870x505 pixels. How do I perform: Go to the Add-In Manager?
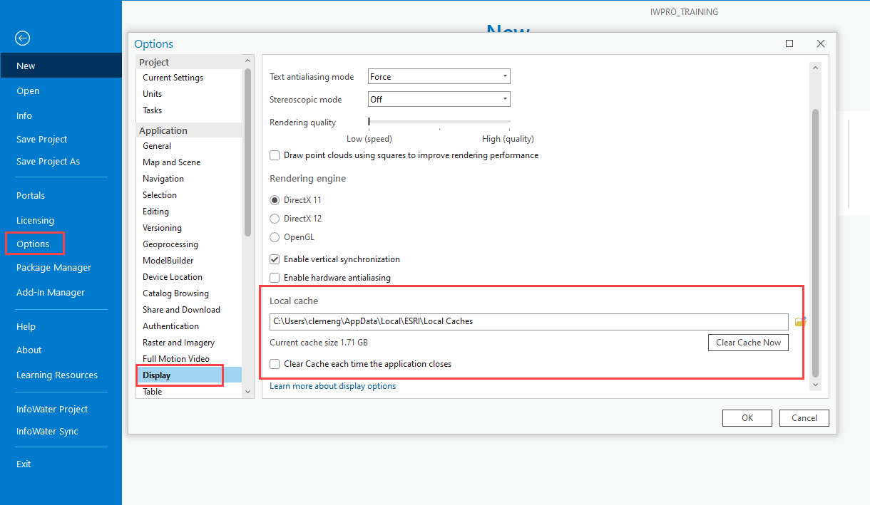[50, 292]
